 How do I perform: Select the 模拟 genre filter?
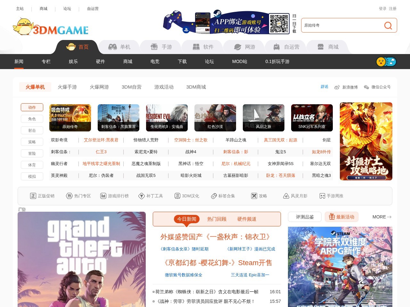pos(32,177)
